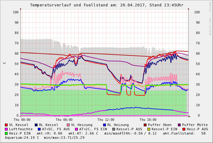Select the blue RL Heizung legend swatch

pyautogui.click(x=104, y=125)
